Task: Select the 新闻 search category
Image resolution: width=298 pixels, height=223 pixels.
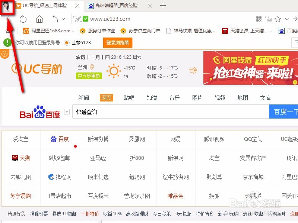Action: (x=83, y=98)
